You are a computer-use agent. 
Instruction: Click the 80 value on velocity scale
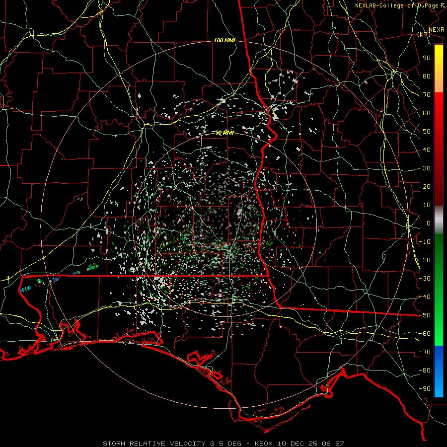[427, 76]
